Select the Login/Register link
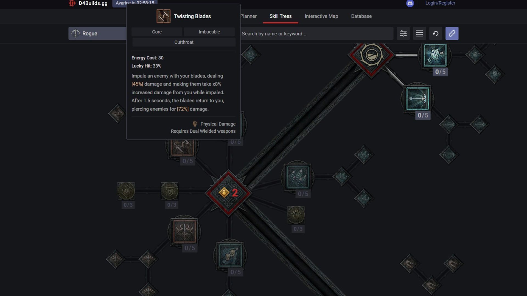This screenshot has width=527, height=296. point(440,3)
